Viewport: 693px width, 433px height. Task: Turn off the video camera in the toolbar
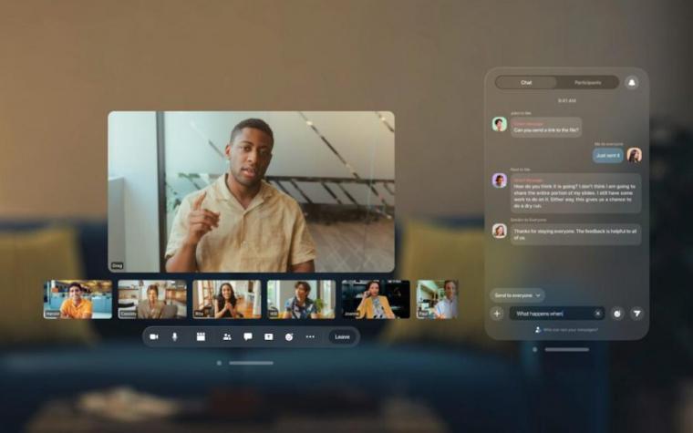point(154,336)
